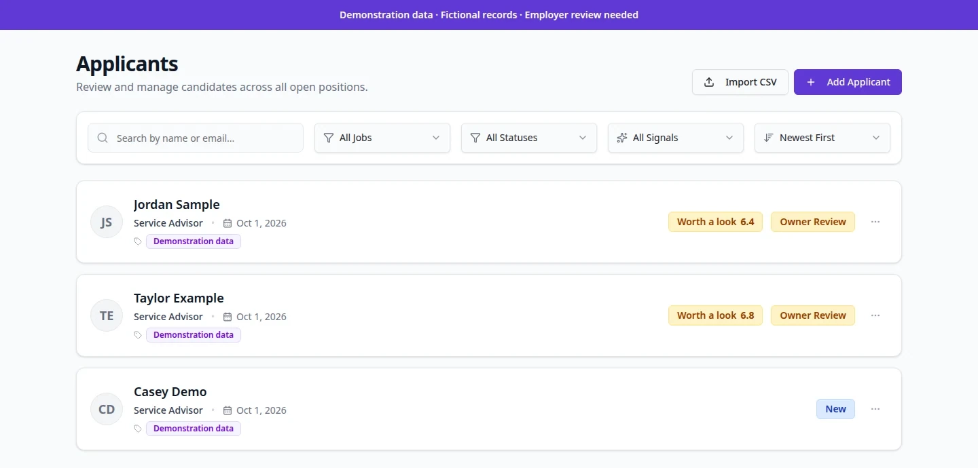This screenshot has height=468, width=978.
Task: Change the Newest First sort order
Action: point(822,138)
